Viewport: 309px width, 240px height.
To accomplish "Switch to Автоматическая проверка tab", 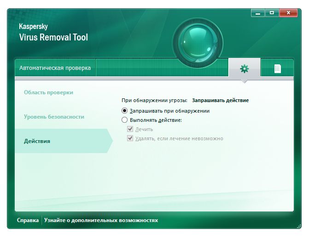I will click(x=55, y=68).
